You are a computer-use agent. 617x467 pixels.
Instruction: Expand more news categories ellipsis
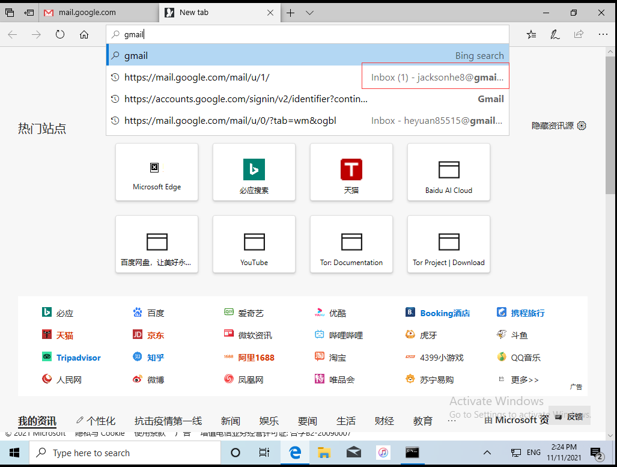point(452,421)
